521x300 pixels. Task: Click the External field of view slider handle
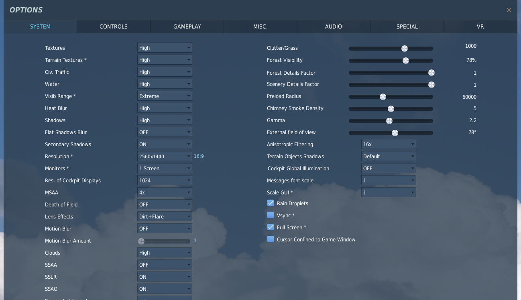point(395,133)
